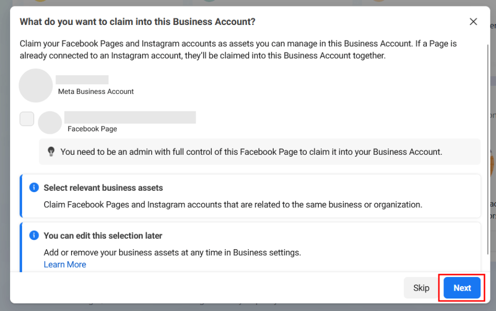The image size is (496, 311).
Task: Click info icon beside You can edit this selection later
Action: [x=34, y=235]
